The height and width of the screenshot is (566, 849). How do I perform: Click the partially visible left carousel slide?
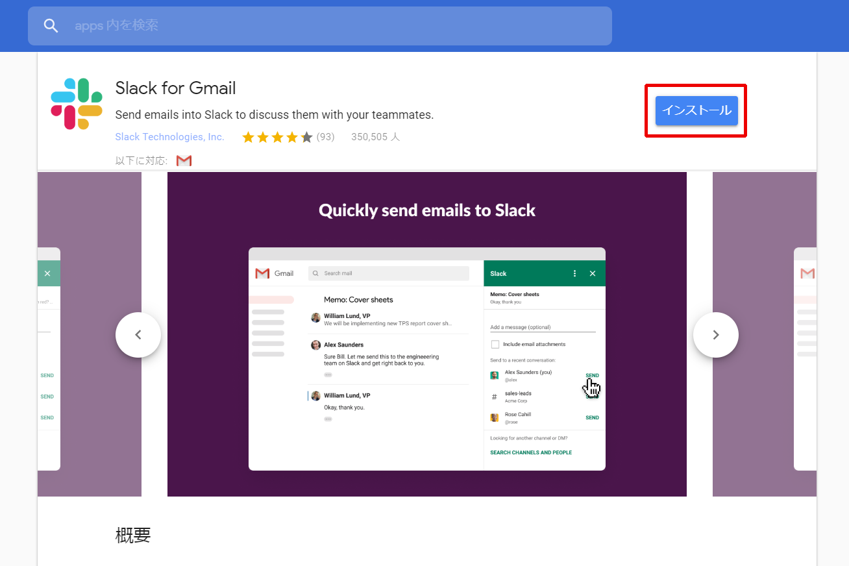[90, 334]
